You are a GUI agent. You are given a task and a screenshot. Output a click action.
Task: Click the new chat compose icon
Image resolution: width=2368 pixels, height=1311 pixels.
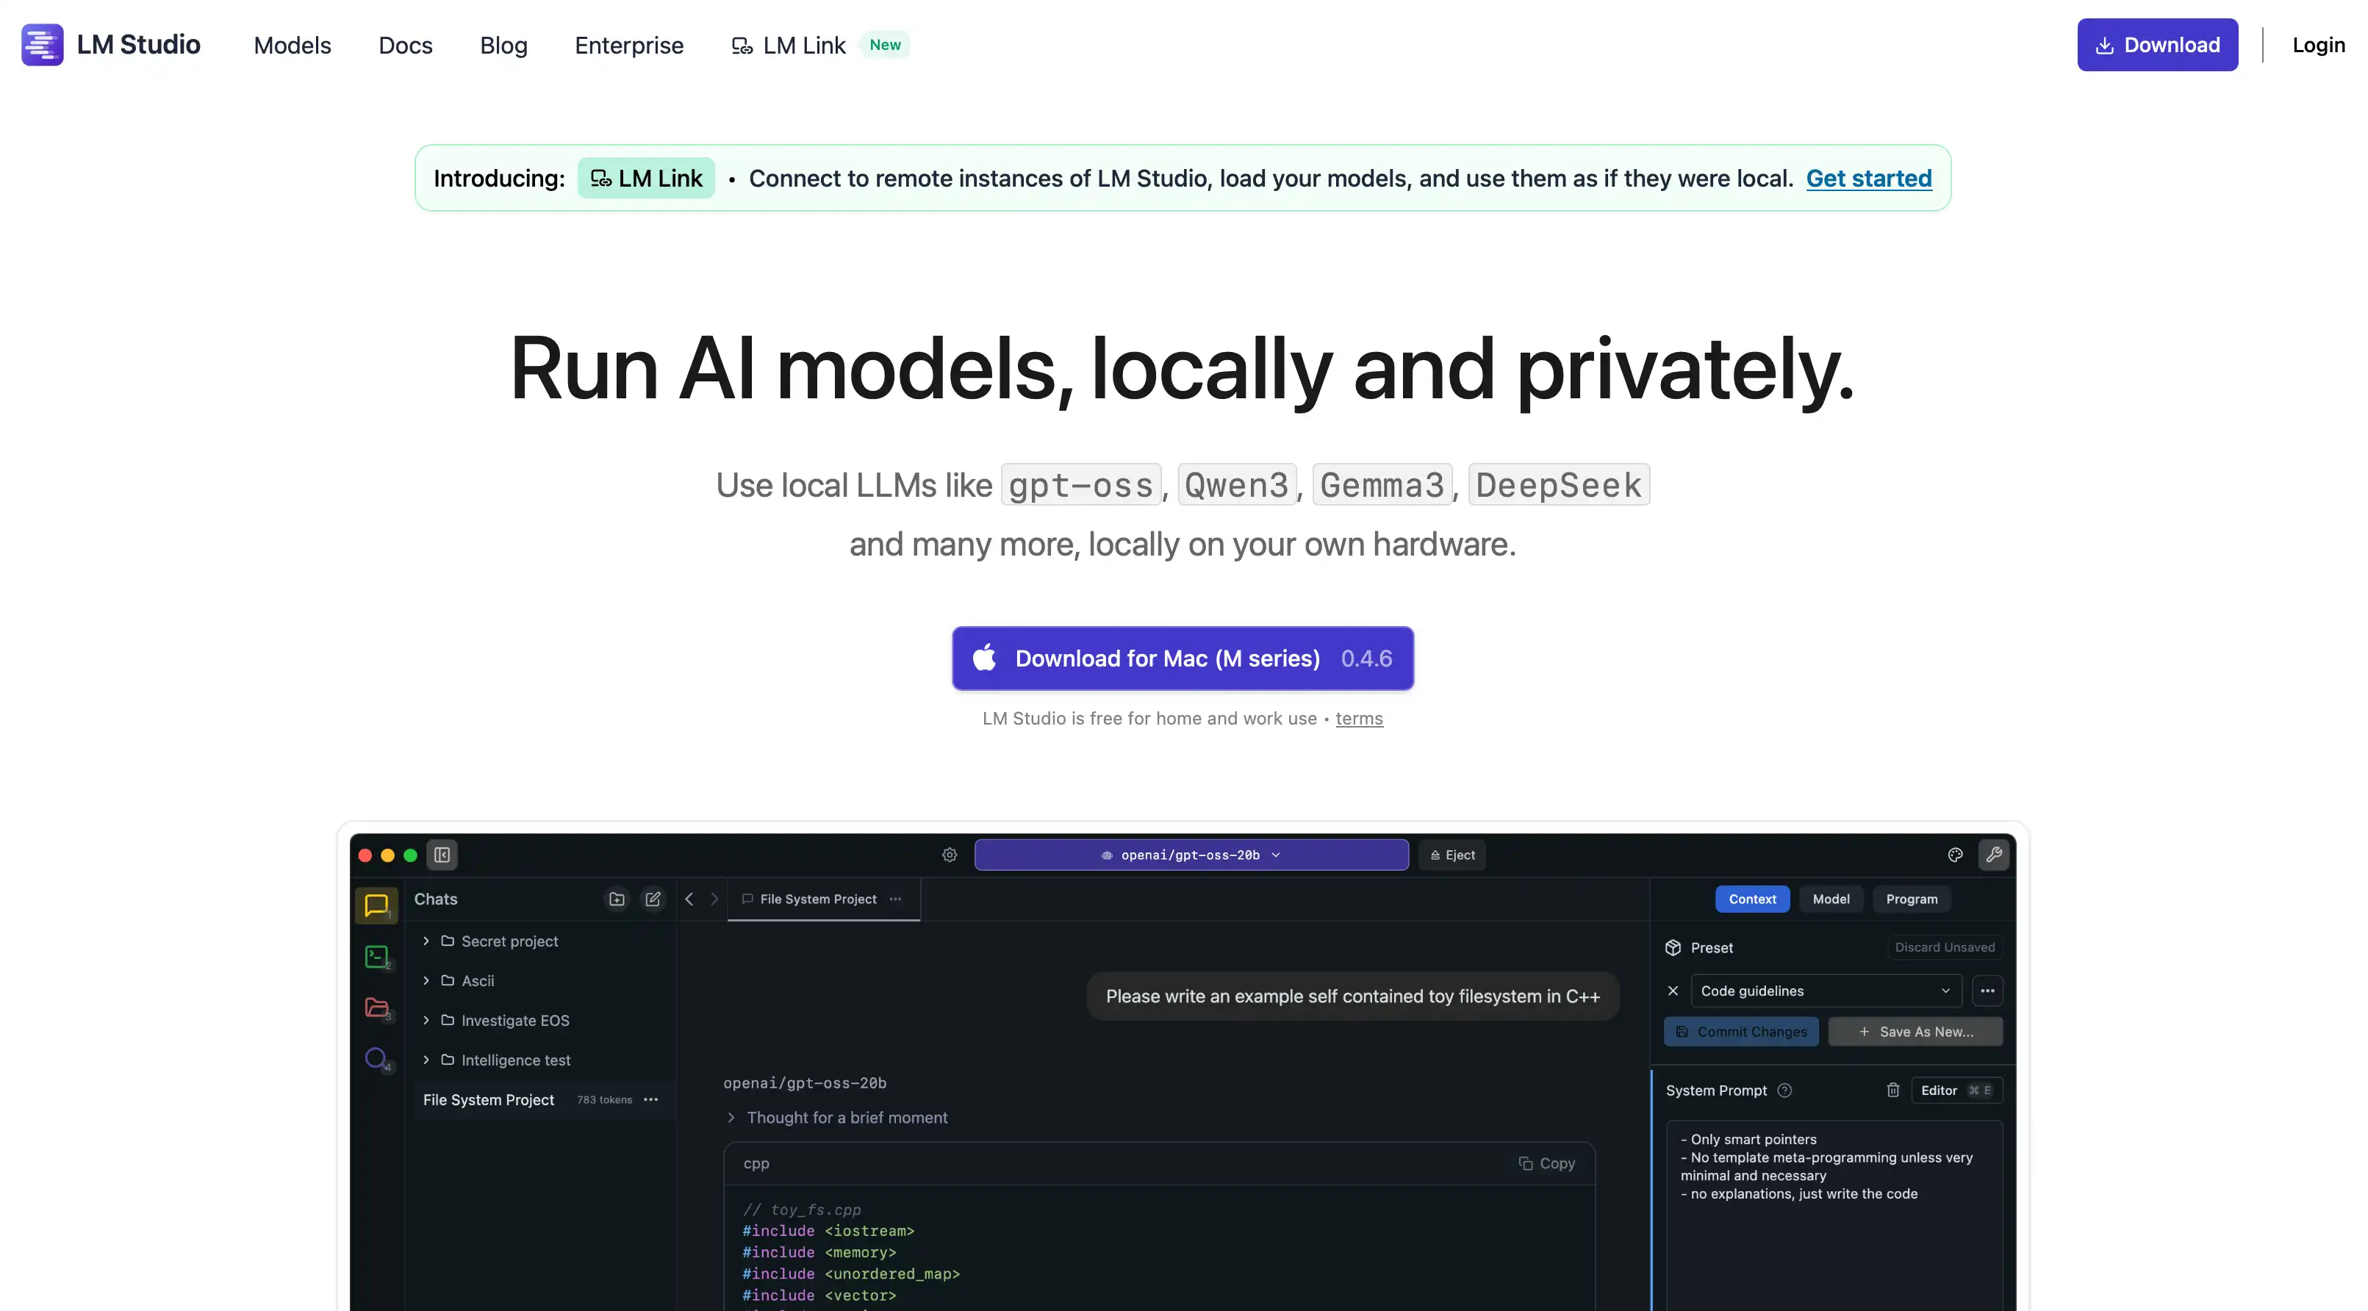coord(653,899)
